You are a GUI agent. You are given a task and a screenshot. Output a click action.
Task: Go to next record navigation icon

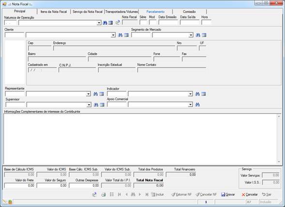pos(140,194)
